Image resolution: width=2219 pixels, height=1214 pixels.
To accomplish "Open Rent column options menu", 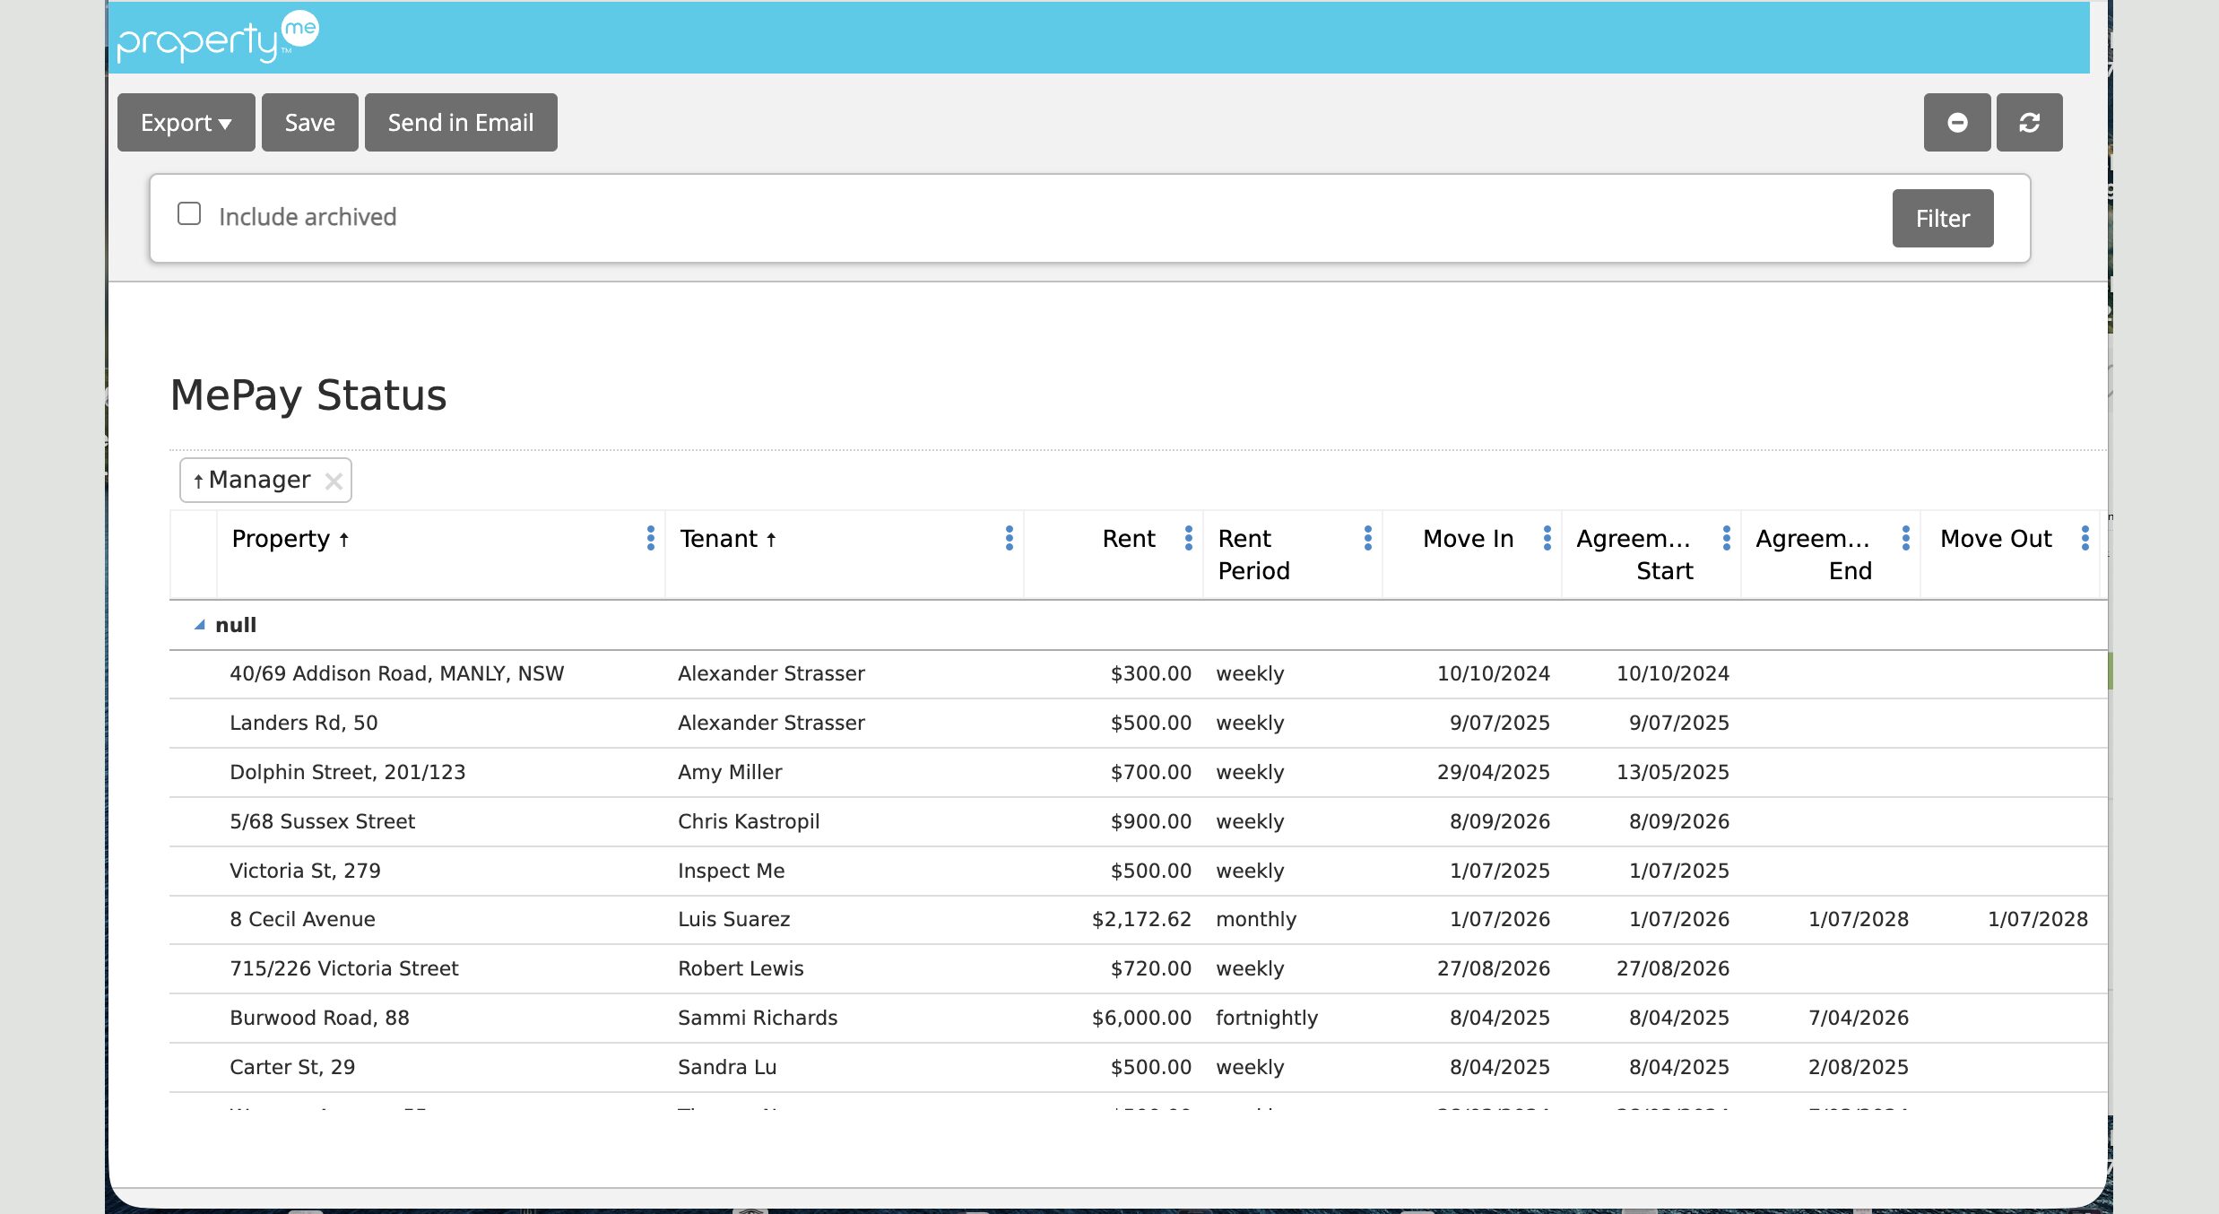I will 1189,538.
